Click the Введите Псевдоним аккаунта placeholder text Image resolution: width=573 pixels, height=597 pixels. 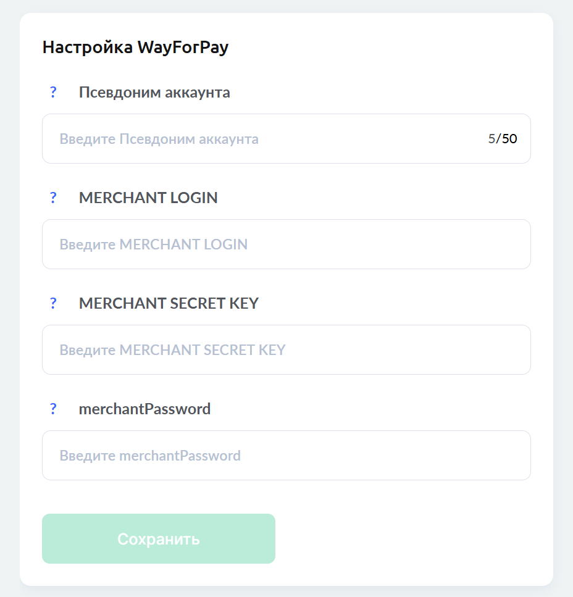tap(159, 139)
